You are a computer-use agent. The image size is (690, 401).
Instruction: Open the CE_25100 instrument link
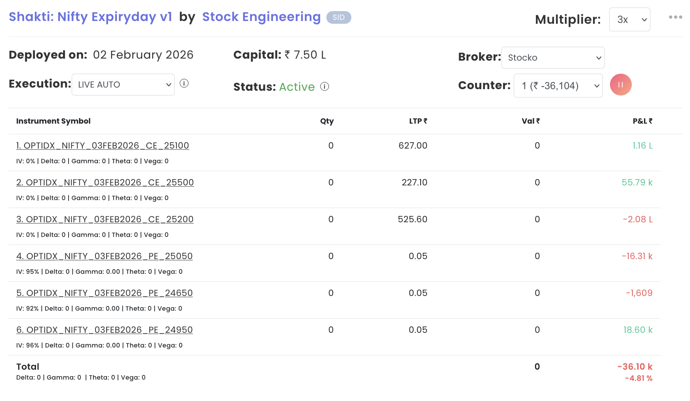pyautogui.click(x=103, y=146)
